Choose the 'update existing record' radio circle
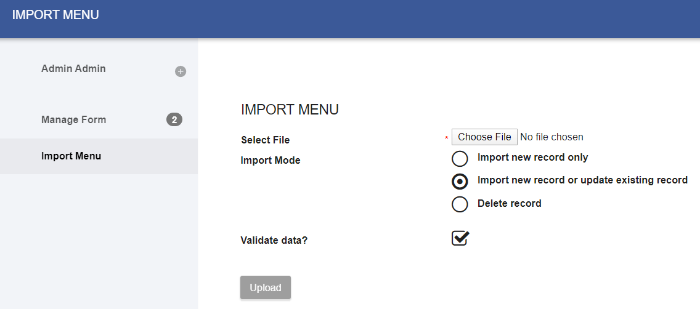Image resolution: width=700 pixels, height=309 pixels. tap(460, 182)
